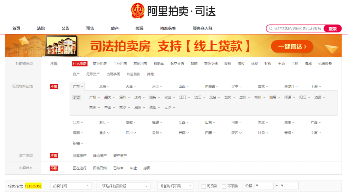Select the 住宅用房 category filter
Screen dimensions: 348x195
click(x=80, y=64)
